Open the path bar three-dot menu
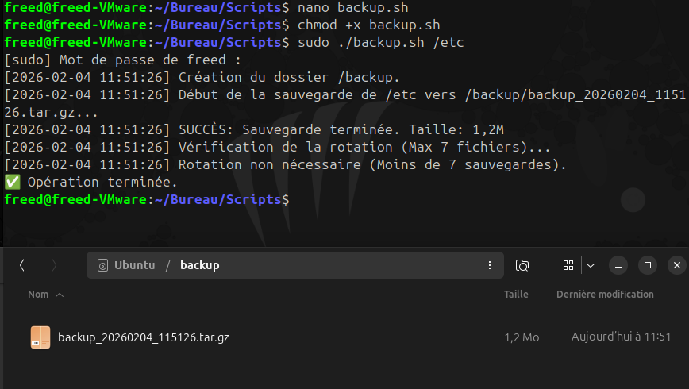Image resolution: width=689 pixels, height=389 pixels. point(489,265)
